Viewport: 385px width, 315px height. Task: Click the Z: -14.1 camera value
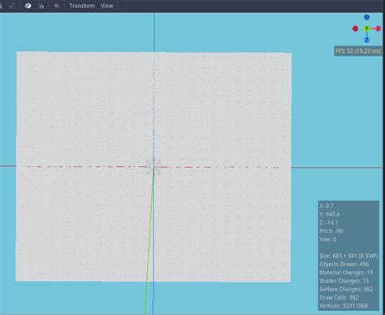pyautogui.click(x=329, y=222)
